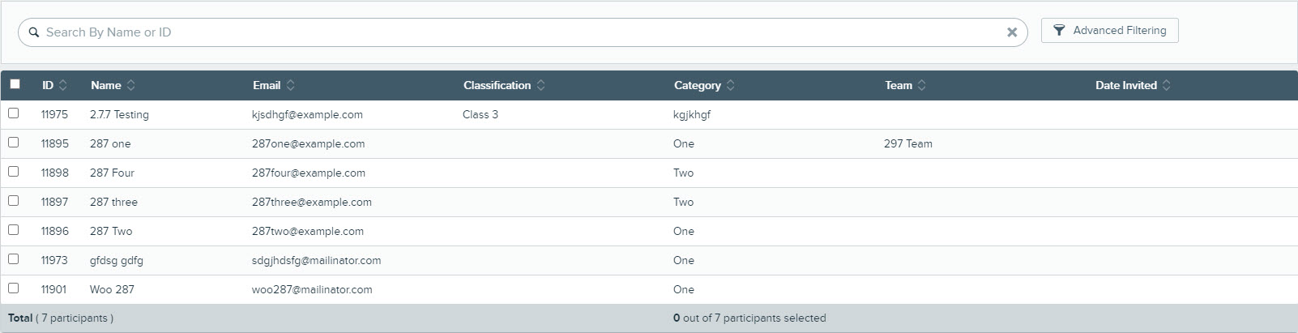
Task: Select the checkbox for participant 11901
Action: tap(14, 288)
